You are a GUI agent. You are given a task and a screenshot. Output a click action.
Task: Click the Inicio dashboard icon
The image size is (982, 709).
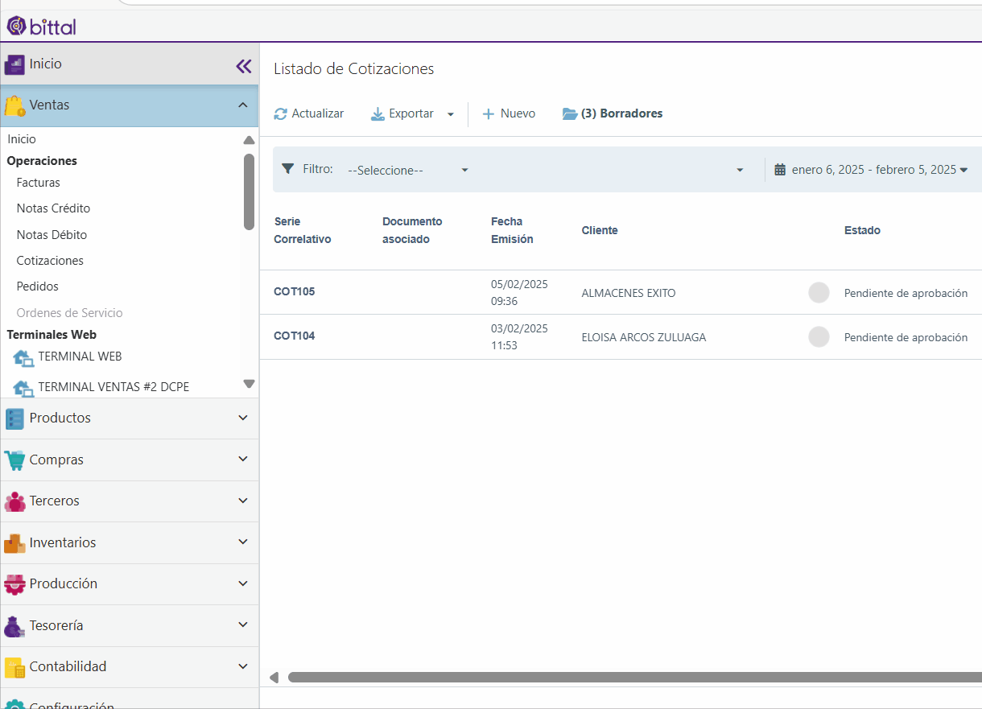[x=14, y=64]
